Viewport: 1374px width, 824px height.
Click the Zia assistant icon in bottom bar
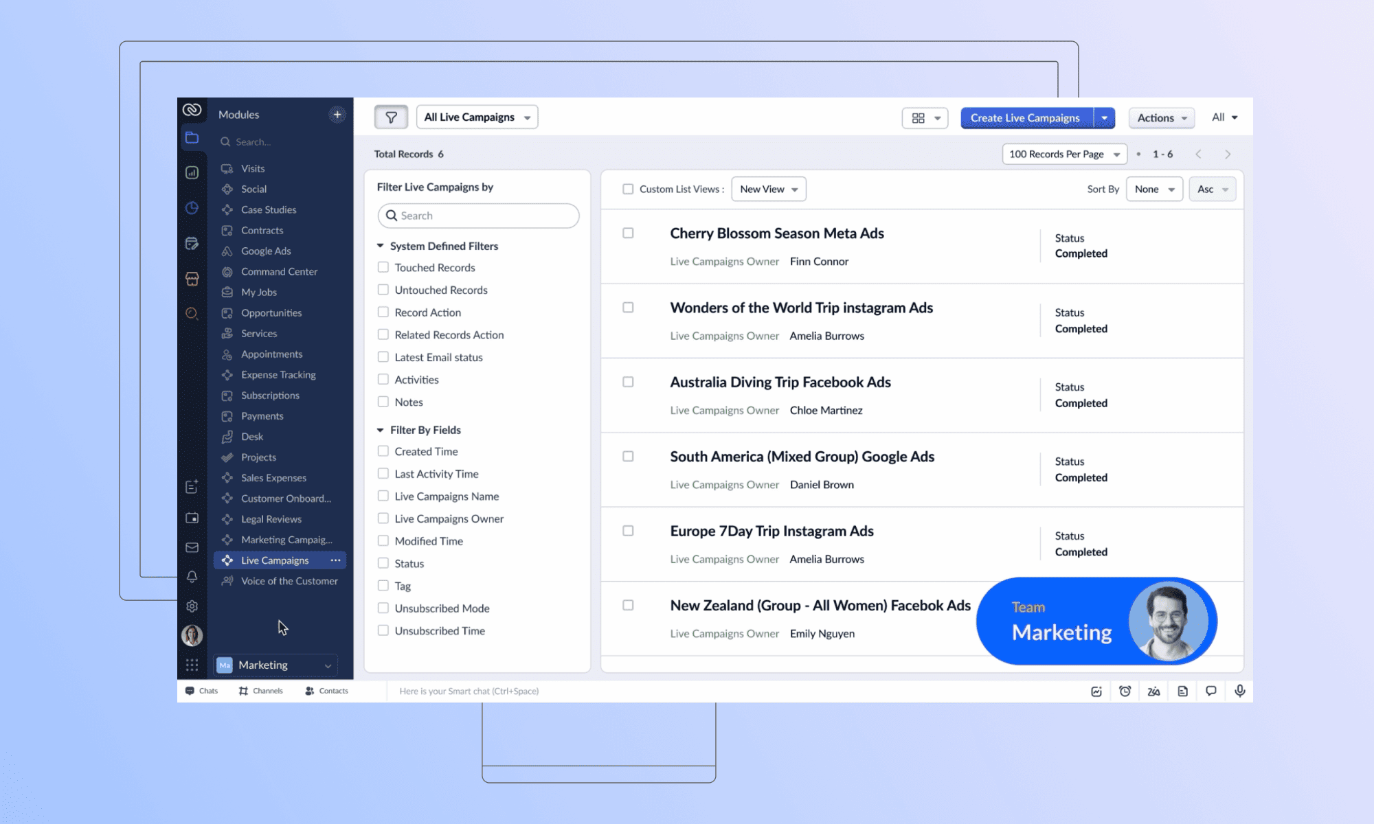point(1153,691)
